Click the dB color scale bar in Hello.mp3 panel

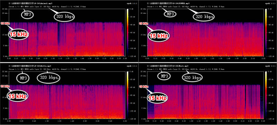tap(128, 95)
